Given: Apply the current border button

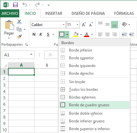Looking at the screenshot, I should tap(62, 34).
